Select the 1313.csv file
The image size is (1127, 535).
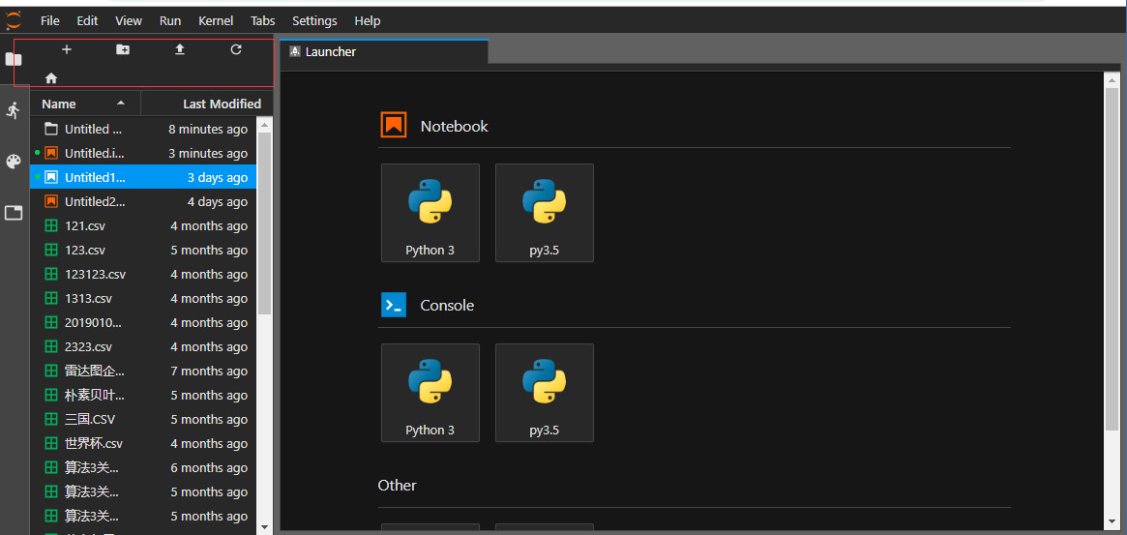point(143,298)
